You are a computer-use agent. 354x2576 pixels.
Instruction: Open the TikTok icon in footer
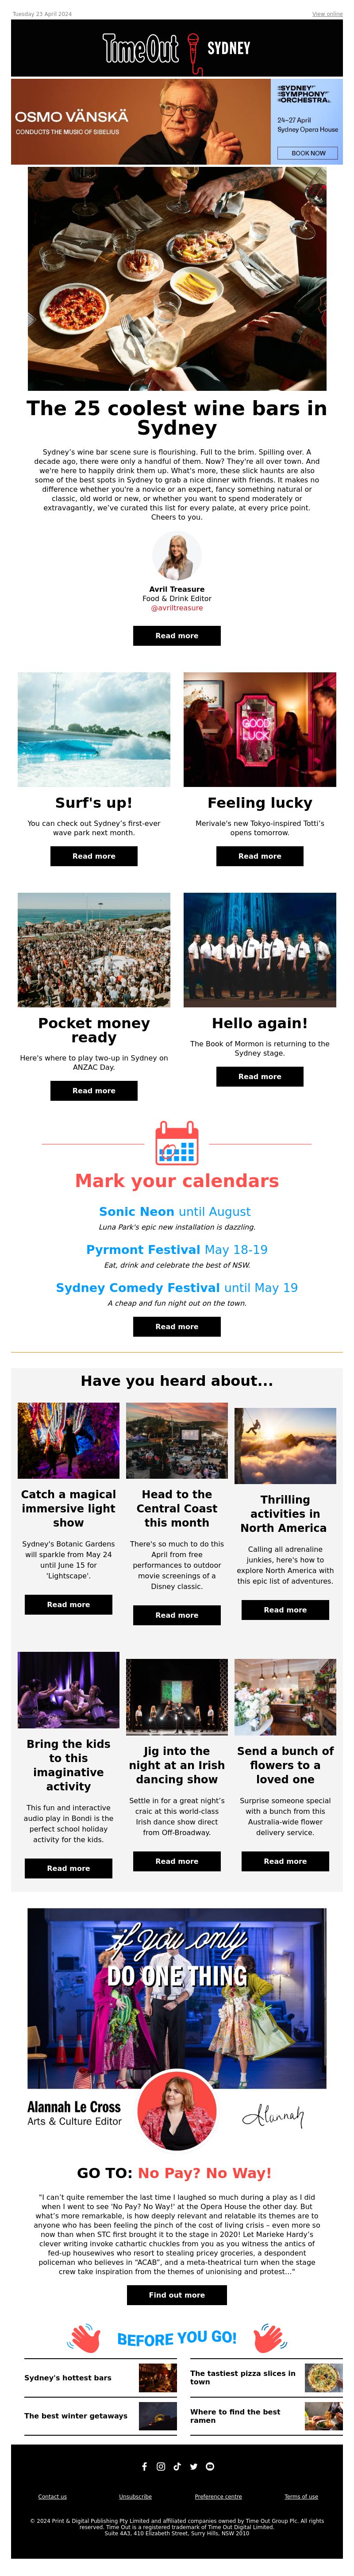tap(177, 2466)
